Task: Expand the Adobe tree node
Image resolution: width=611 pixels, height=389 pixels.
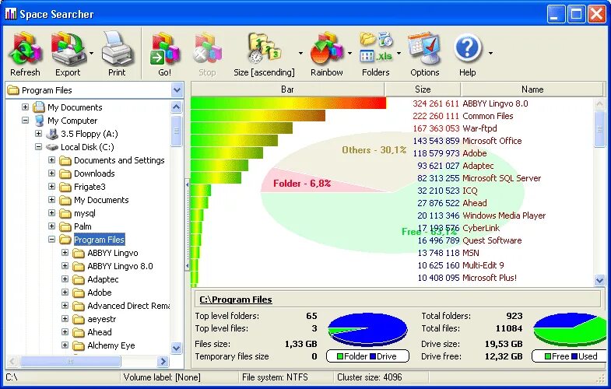Action: [65, 293]
